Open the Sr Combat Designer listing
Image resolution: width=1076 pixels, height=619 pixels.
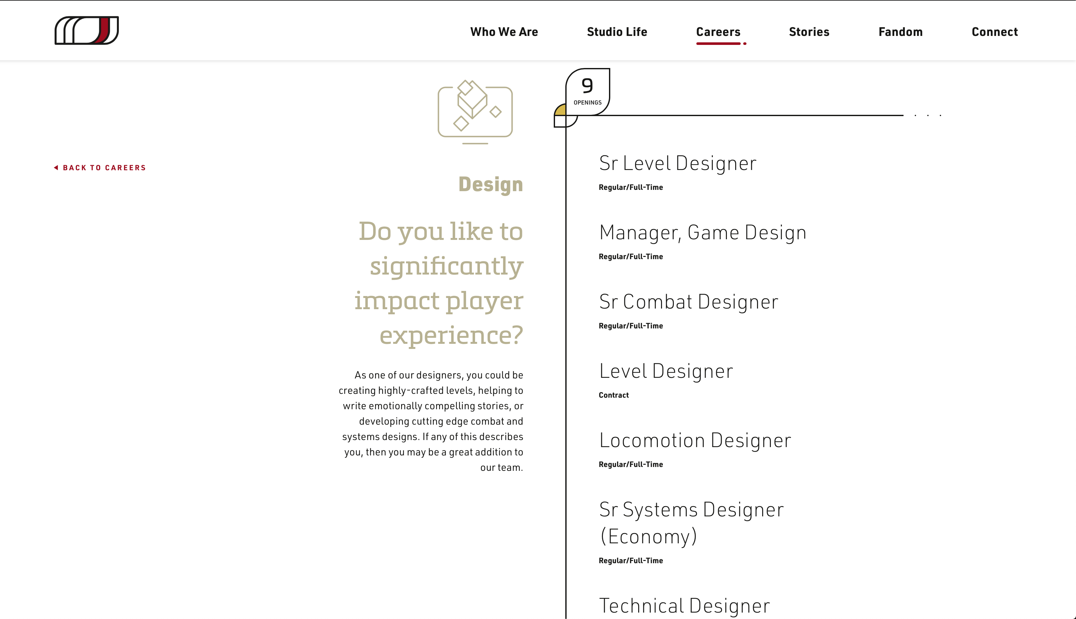tap(688, 302)
